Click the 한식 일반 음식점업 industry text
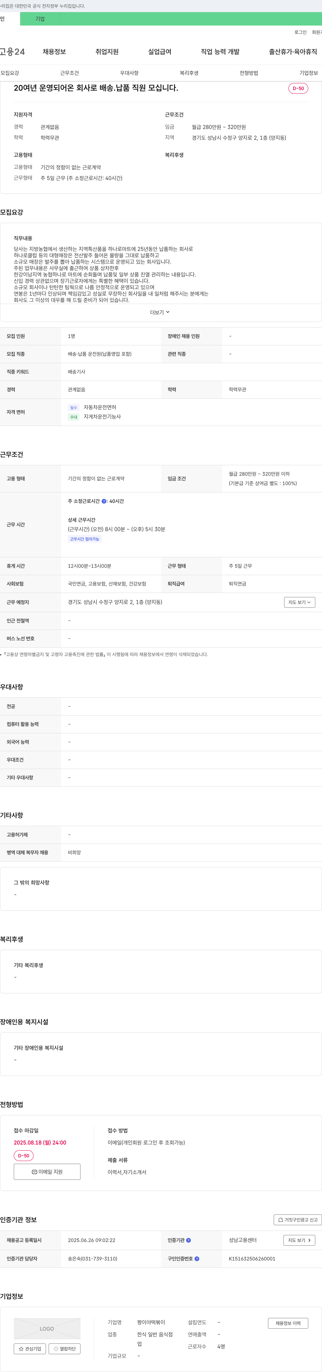The height and width of the screenshot is (1372, 322). [x=155, y=1339]
